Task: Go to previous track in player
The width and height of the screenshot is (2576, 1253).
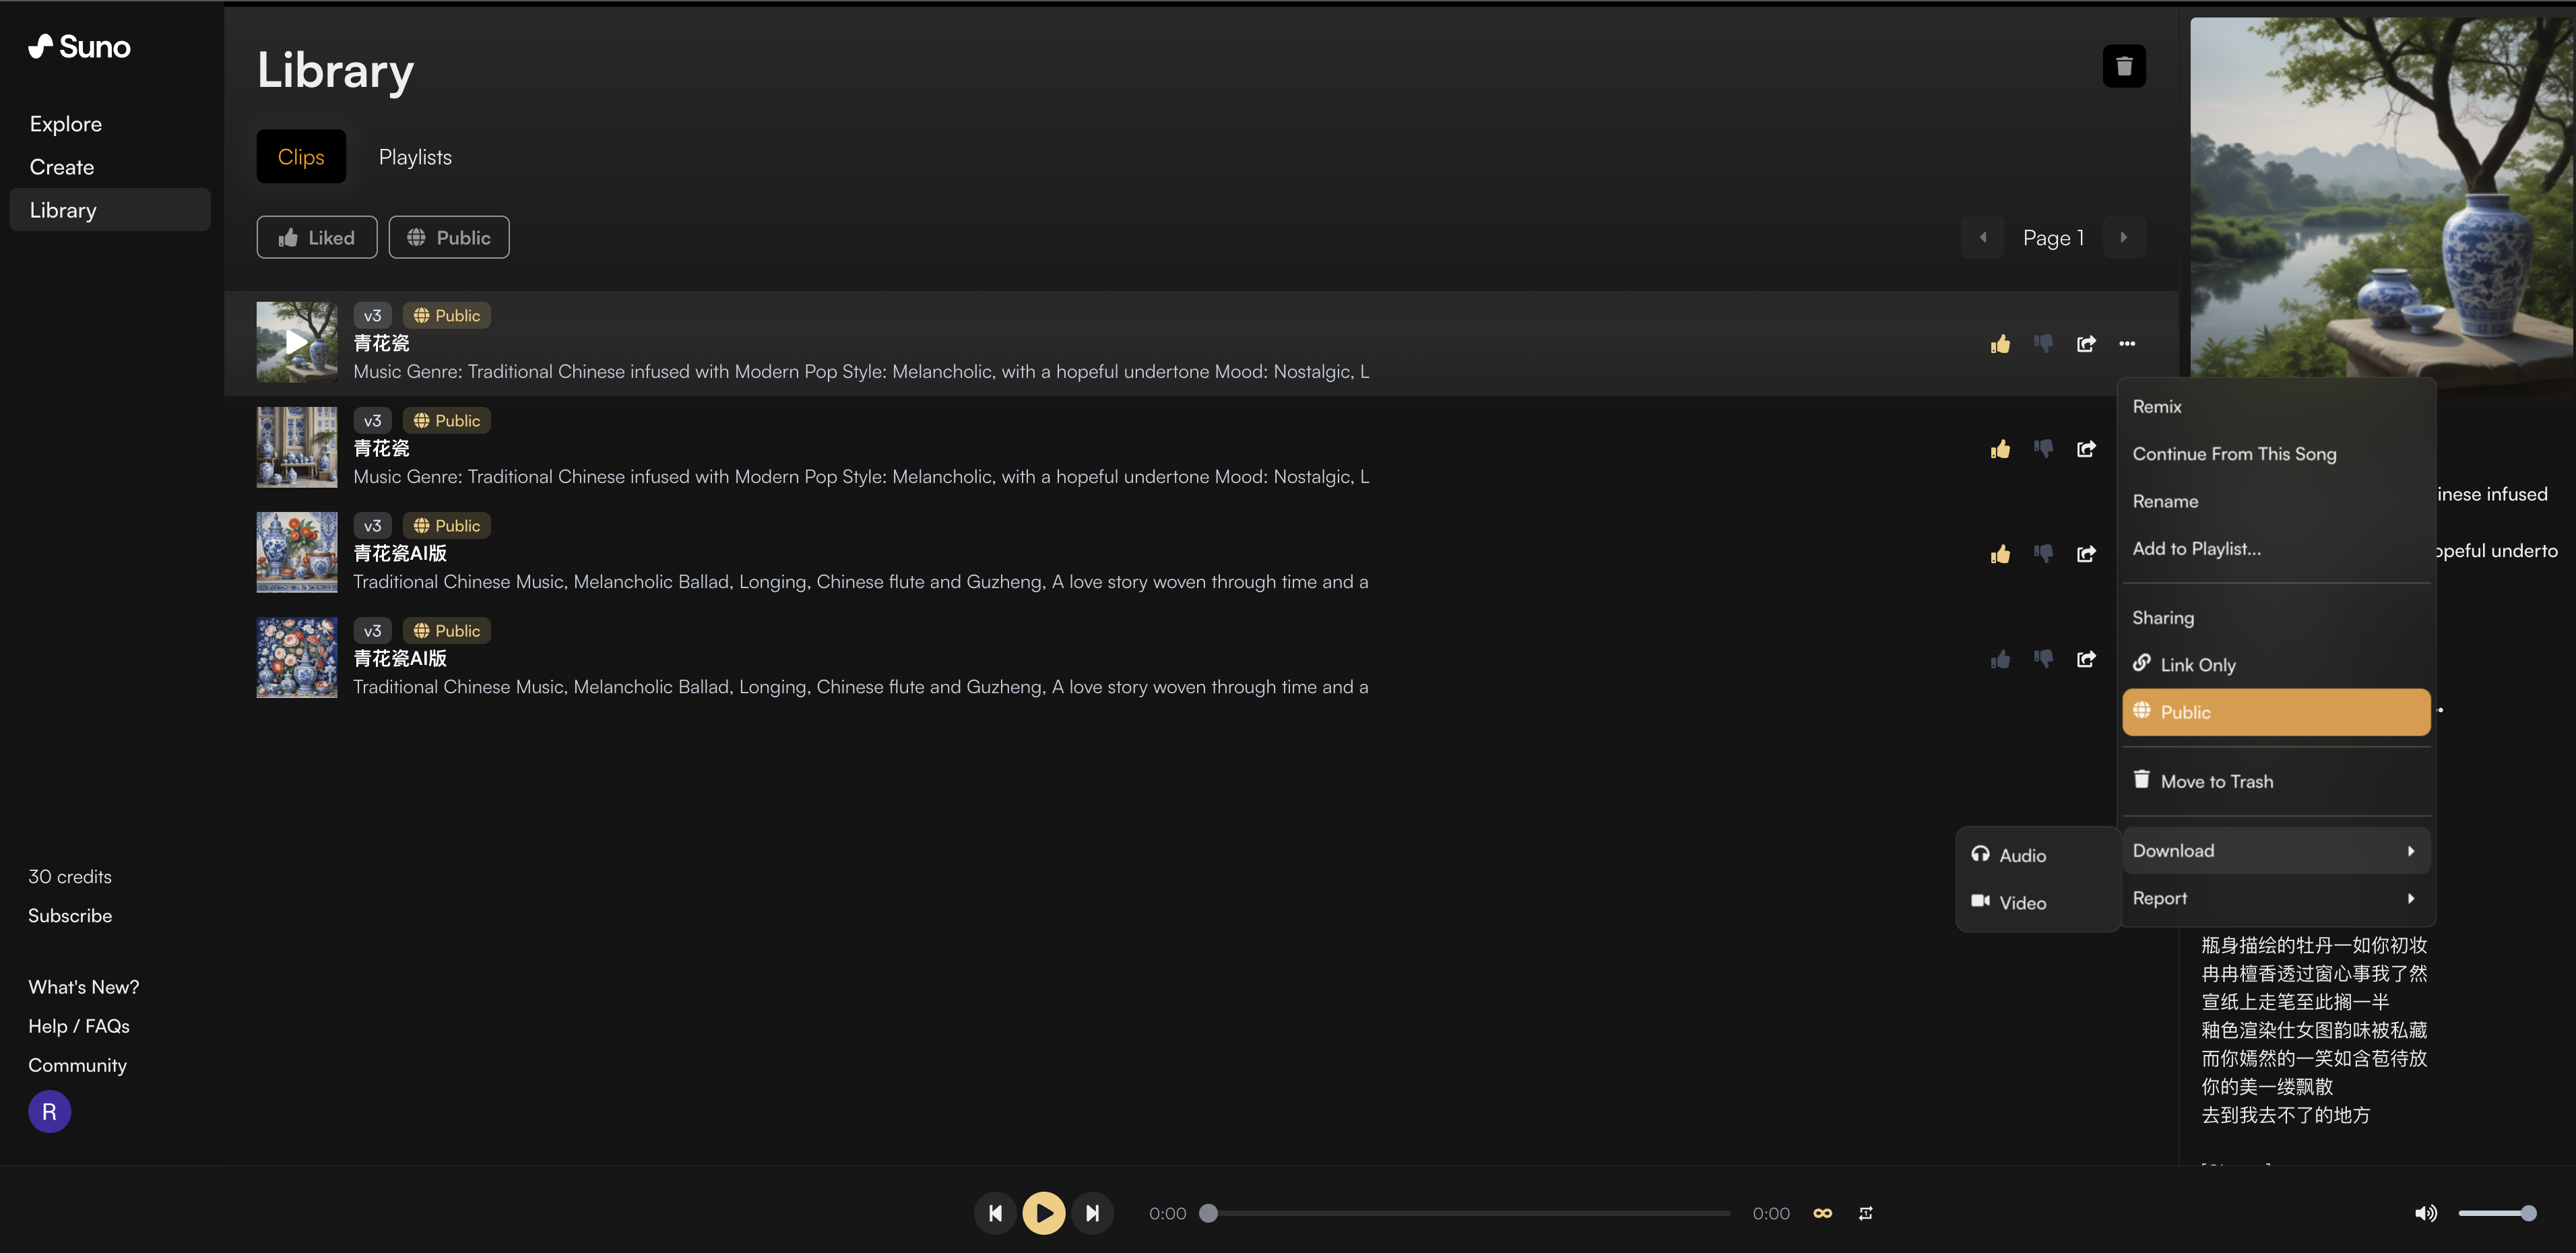Action: [995, 1213]
